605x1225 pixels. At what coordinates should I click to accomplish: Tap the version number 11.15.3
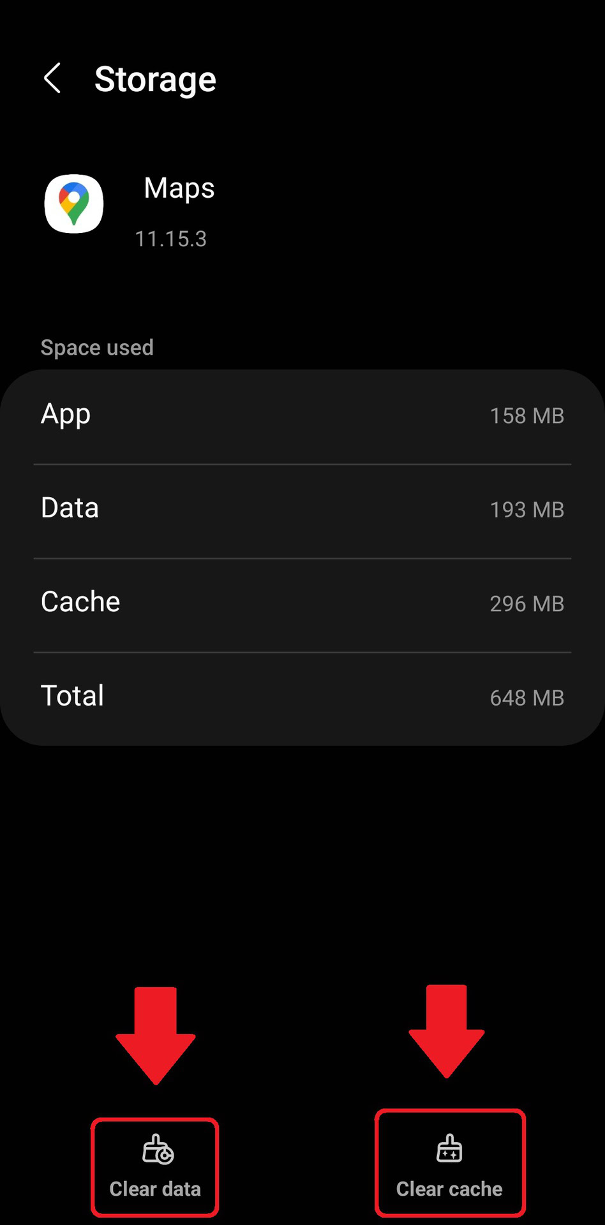click(170, 239)
